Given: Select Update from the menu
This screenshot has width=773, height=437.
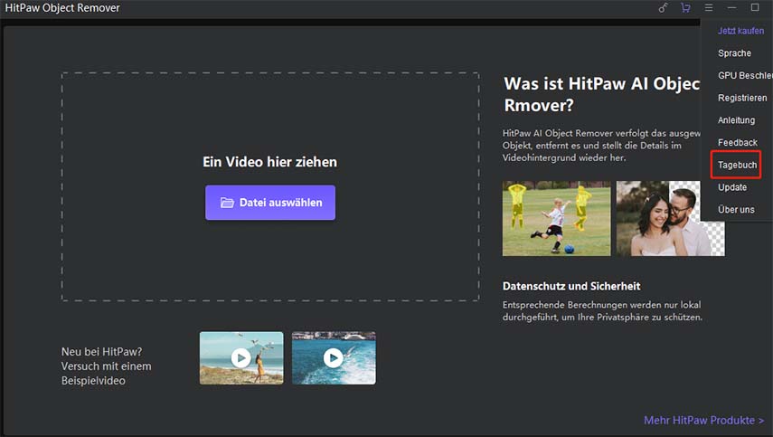Looking at the screenshot, I should point(732,187).
